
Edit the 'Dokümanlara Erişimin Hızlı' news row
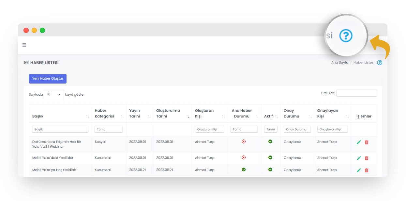coord(359,142)
